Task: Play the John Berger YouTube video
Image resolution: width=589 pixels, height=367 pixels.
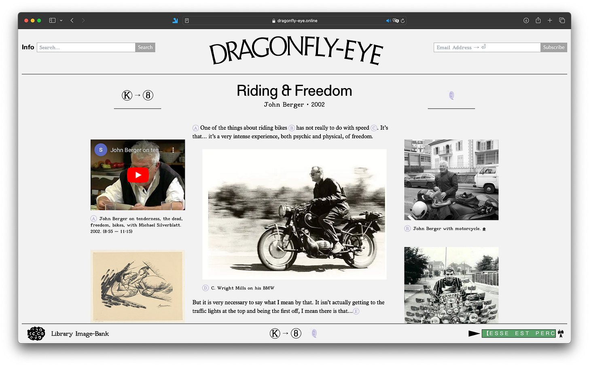Action: click(x=138, y=175)
